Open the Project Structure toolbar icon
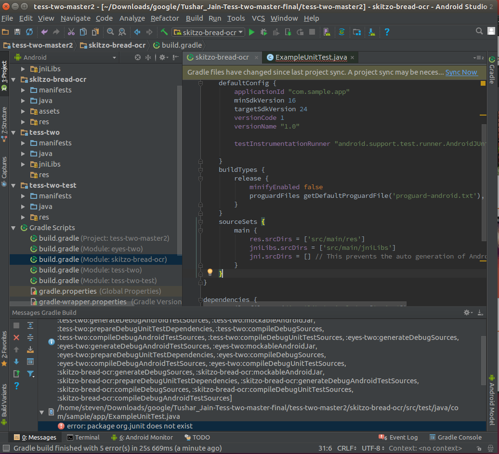 357,32
